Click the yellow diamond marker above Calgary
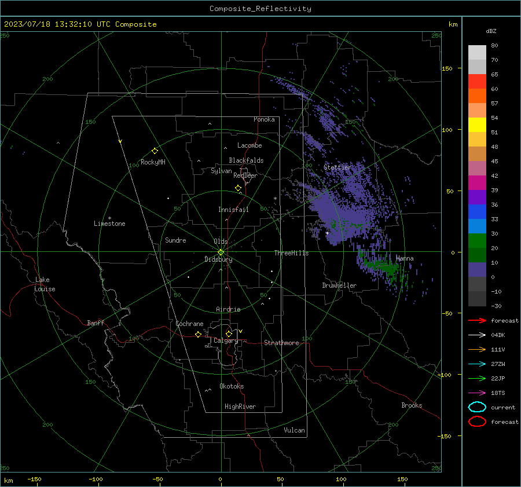This screenshot has height=487, width=521. coord(229,334)
